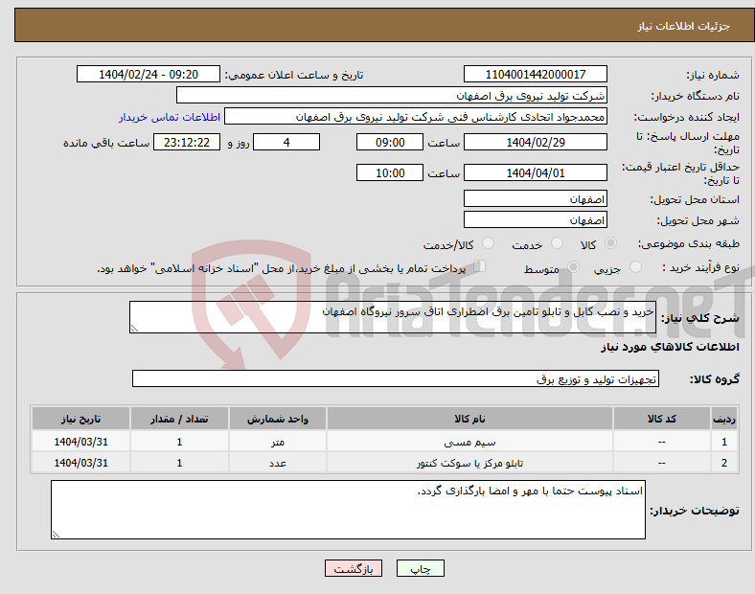755x594 pixels.
Task: Click the description textarea resize grip
Action: tap(134, 329)
